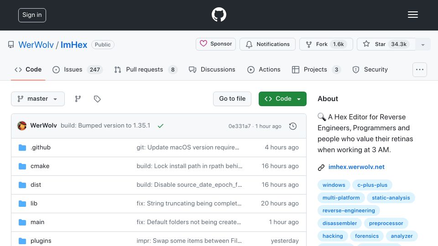
Task: Open the Discussions tab
Action: tap(212, 69)
